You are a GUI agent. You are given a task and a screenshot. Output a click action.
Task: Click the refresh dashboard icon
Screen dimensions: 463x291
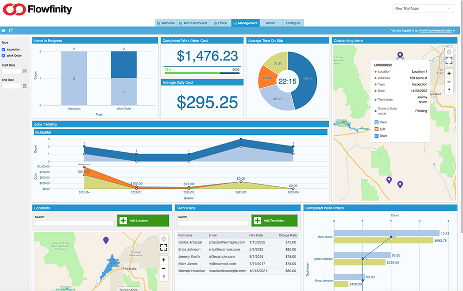pyautogui.click(x=11, y=30)
